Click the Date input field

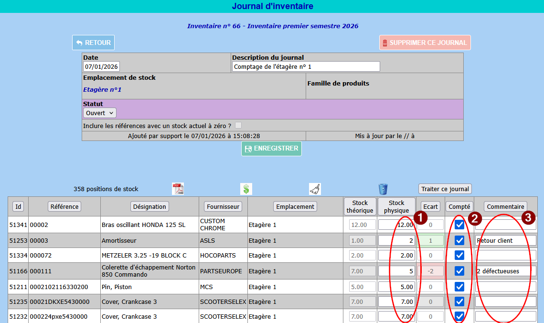[x=101, y=66]
